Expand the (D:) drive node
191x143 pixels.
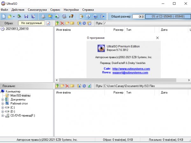3,111
